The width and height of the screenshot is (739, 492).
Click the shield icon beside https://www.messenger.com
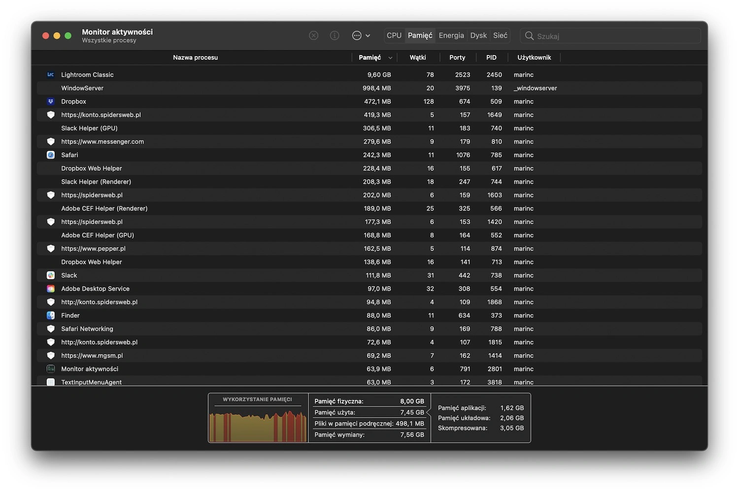pos(51,141)
